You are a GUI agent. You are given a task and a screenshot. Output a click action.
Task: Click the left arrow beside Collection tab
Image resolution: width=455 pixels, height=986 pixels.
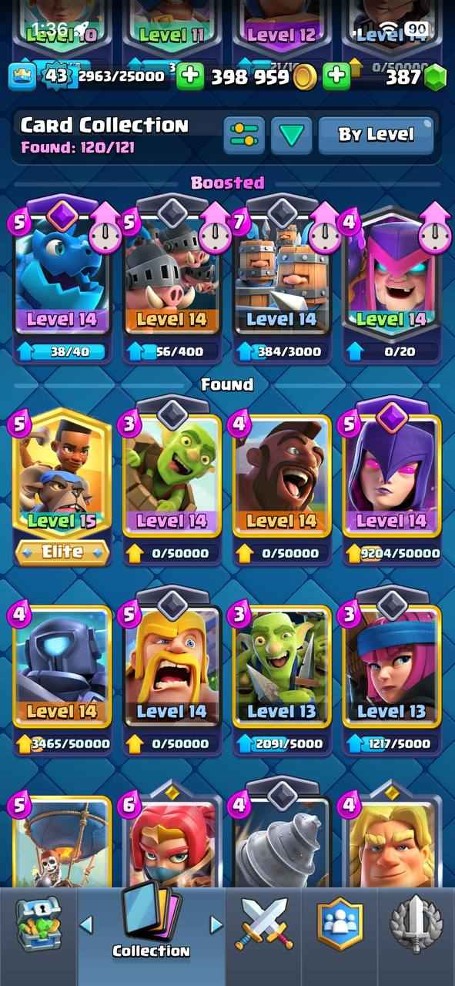coord(87,924)
